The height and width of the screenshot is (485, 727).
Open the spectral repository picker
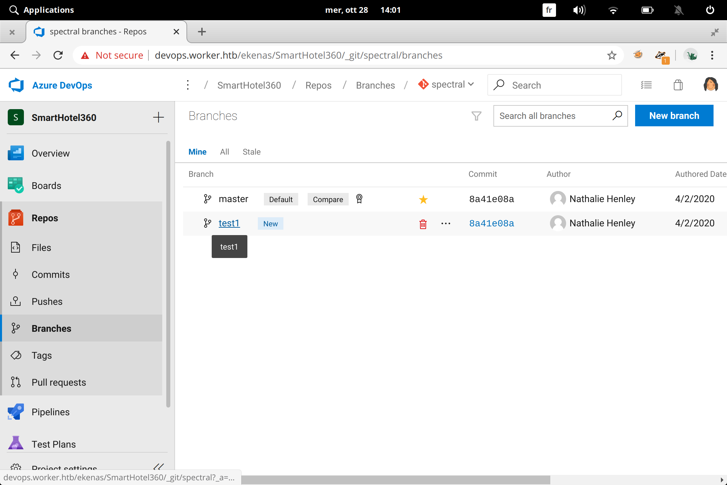click(x=446, y=85)
